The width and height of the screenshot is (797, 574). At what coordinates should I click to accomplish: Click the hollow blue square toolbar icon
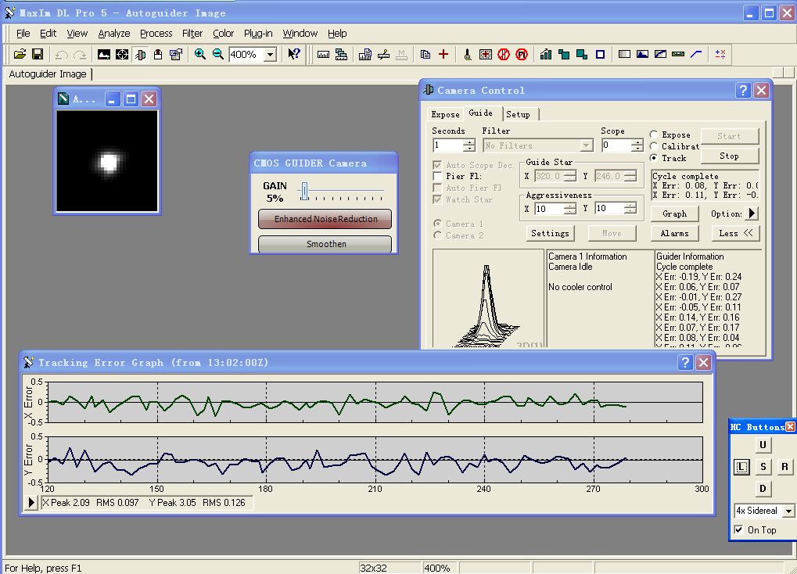(600, 54)
